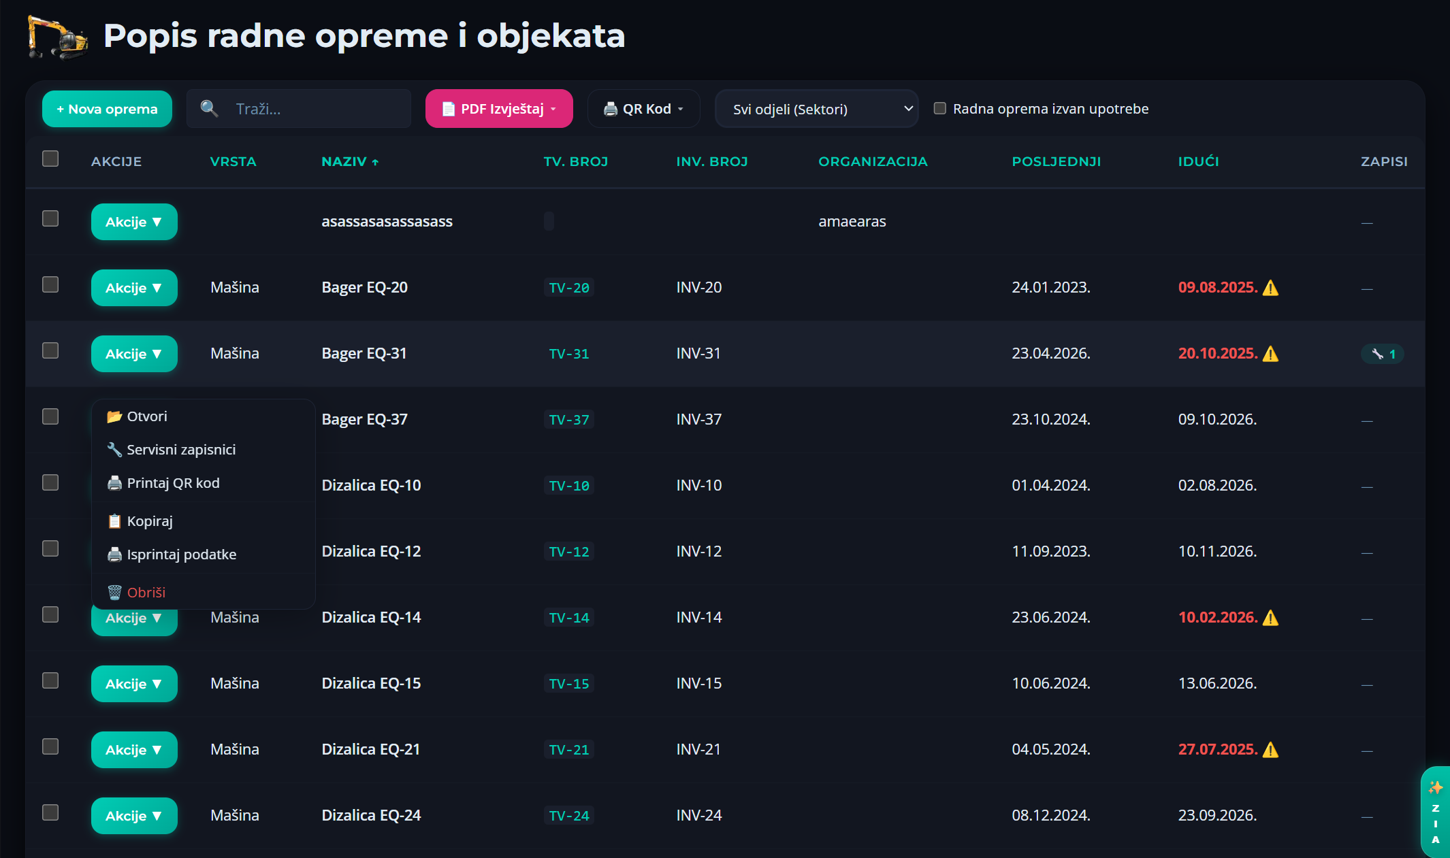Click the TV-20 number badge
This screenshot has height=858, width=1450.
569,288
